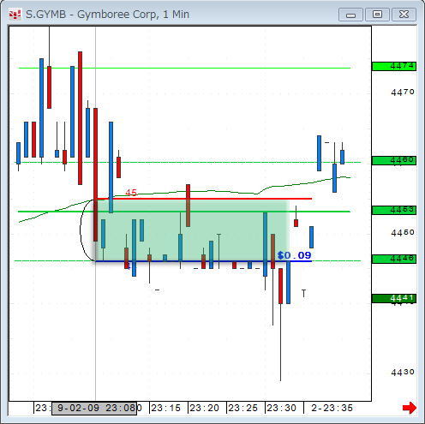Click the 23:15 time axis label
Image resolution: width=425 pixels, height=424 pixels.
[166, 408]
